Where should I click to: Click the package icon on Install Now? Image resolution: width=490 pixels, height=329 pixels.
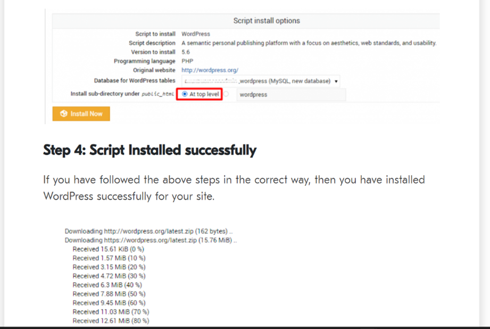(x=64, y=114)
